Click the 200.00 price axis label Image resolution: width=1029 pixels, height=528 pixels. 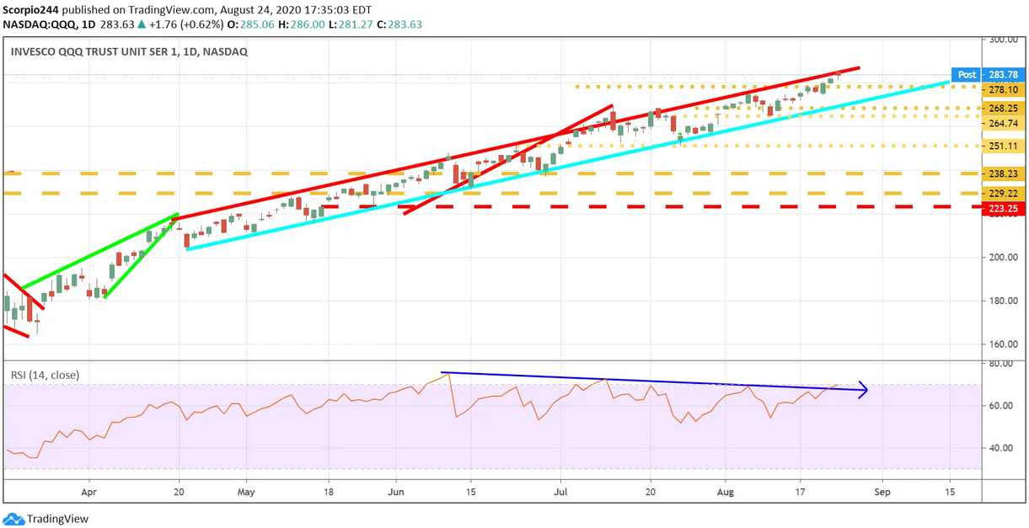point(1003,258)
